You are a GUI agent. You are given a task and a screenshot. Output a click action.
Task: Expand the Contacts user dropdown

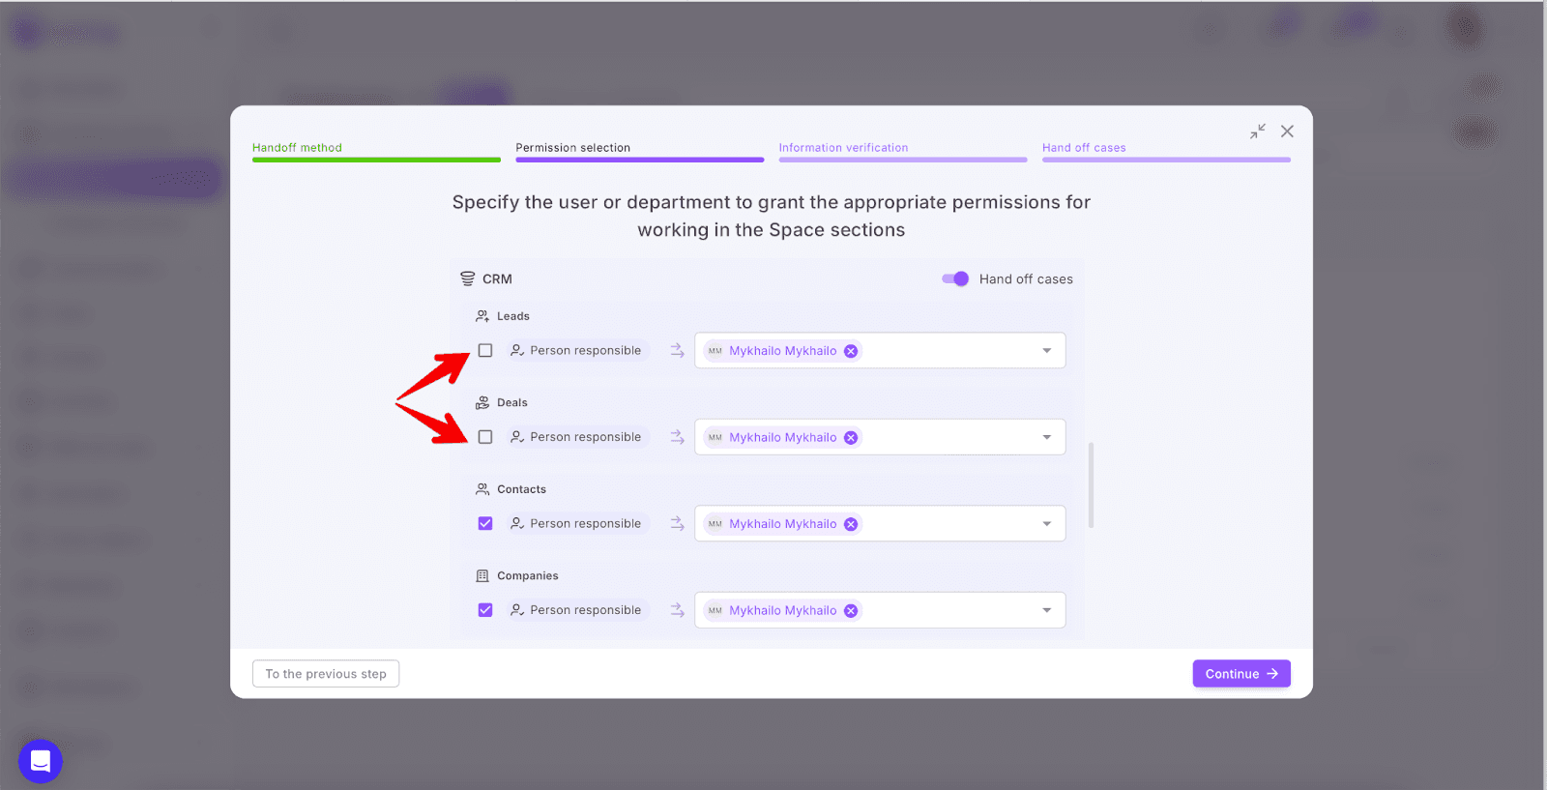[1046, 524]
